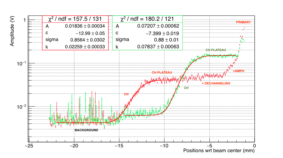Select value '0.88 ± 0.01' in green box
This screenshot has width=283, height=158.
click(166, 40)
